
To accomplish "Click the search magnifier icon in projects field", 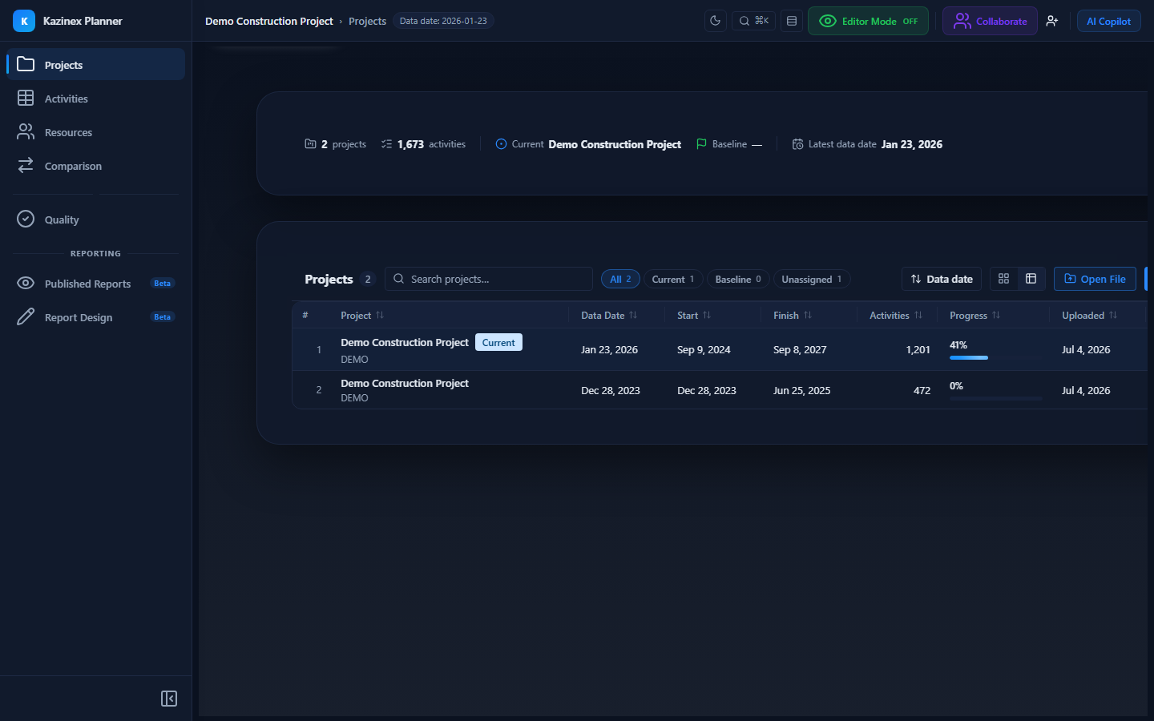I will click(398, 279).
